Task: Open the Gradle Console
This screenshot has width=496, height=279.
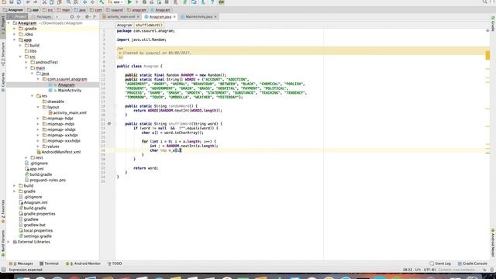Action: (x=472, y=263)
